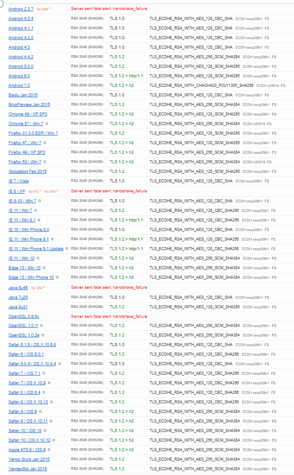Click RSA 2048 (SHA256) in YandexBot row
Screen dimensions: 294x475
click(87, 468)
